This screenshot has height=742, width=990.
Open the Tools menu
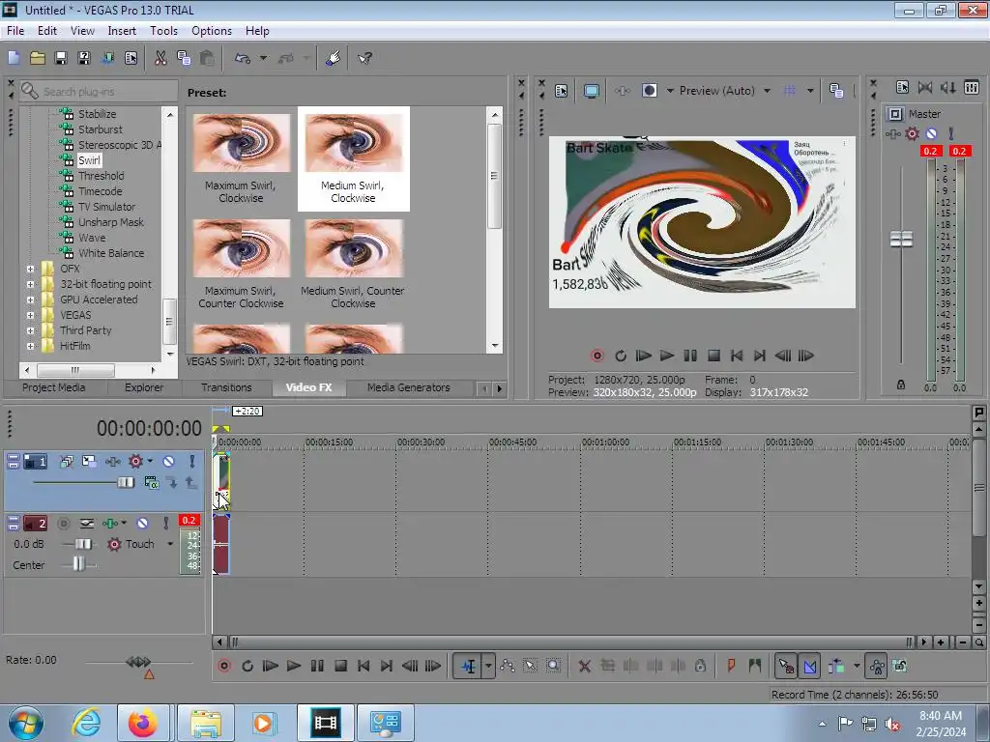click(163, 31)
